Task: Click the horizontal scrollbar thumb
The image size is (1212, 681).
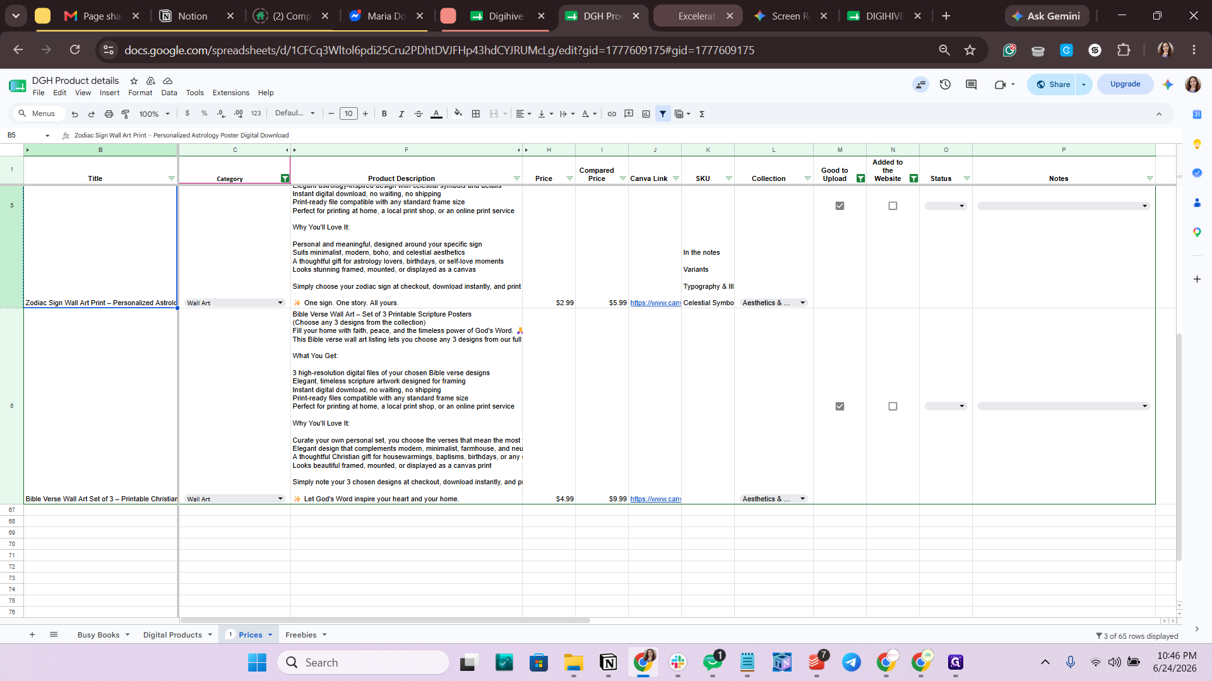Action: (385, 620)
